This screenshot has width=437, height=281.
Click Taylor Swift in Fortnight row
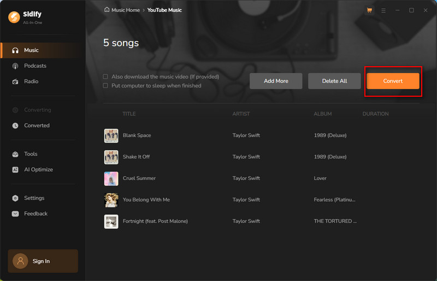246,221
